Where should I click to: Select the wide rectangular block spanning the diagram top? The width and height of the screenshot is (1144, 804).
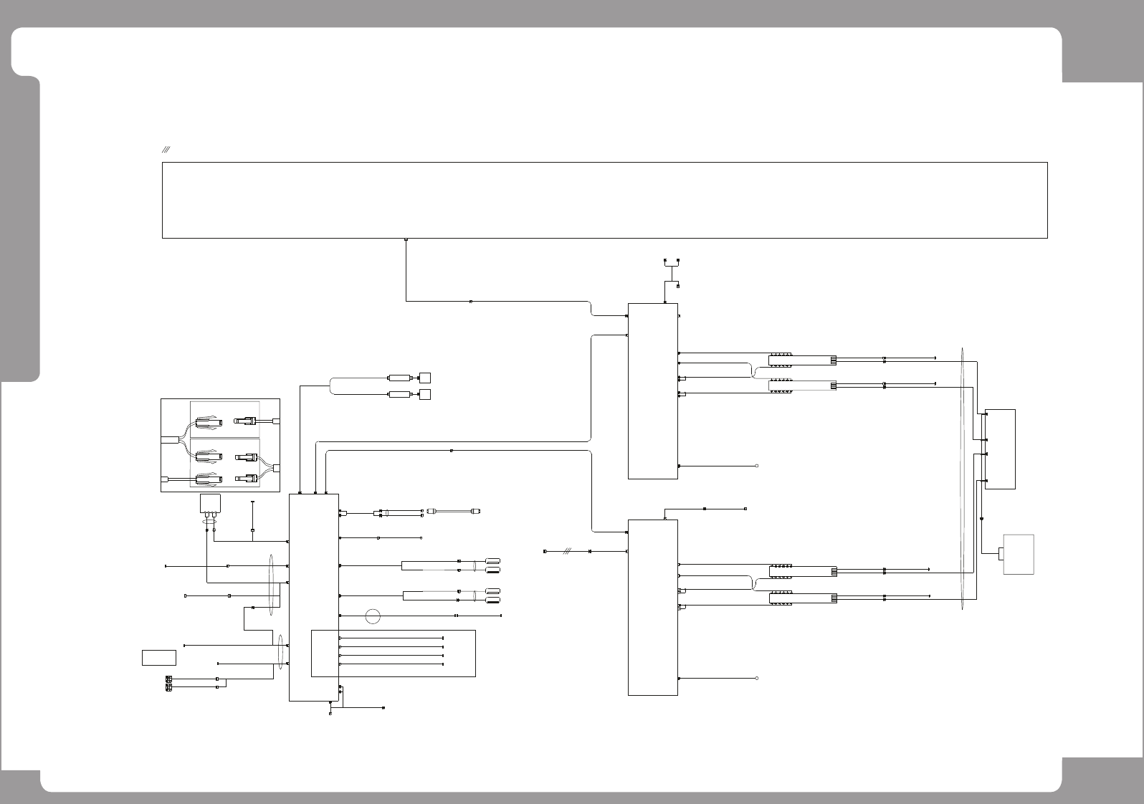click(x=605, y=200)
